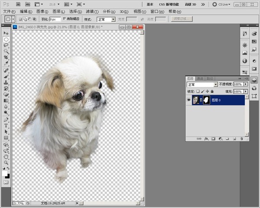Screen dimensions: 260x208
Task: Choose new selection mode
Action: 20,19
